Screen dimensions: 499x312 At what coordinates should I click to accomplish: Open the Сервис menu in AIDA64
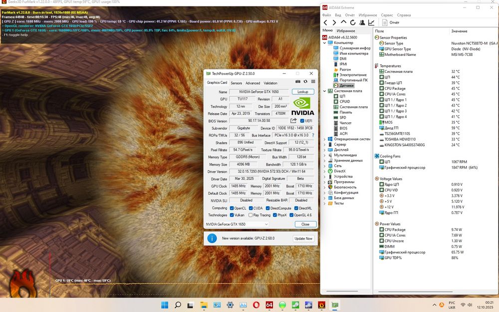click(x=387, y=15)
